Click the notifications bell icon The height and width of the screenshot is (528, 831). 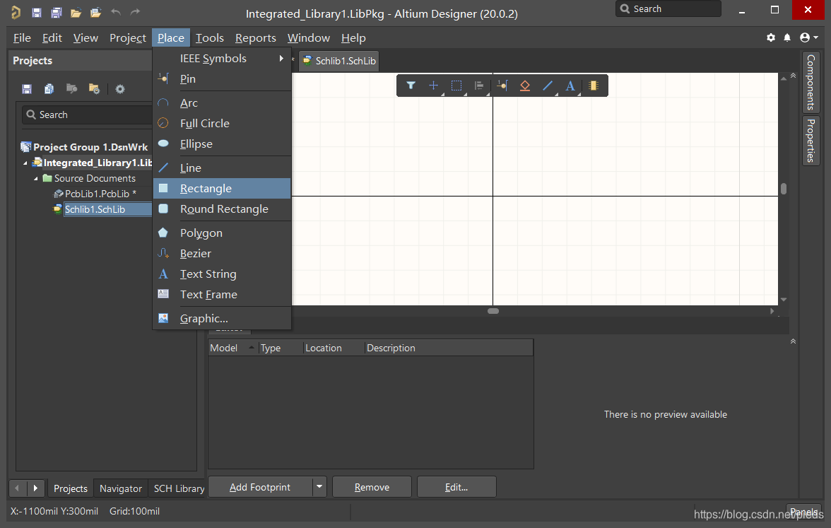pos(788,37)
